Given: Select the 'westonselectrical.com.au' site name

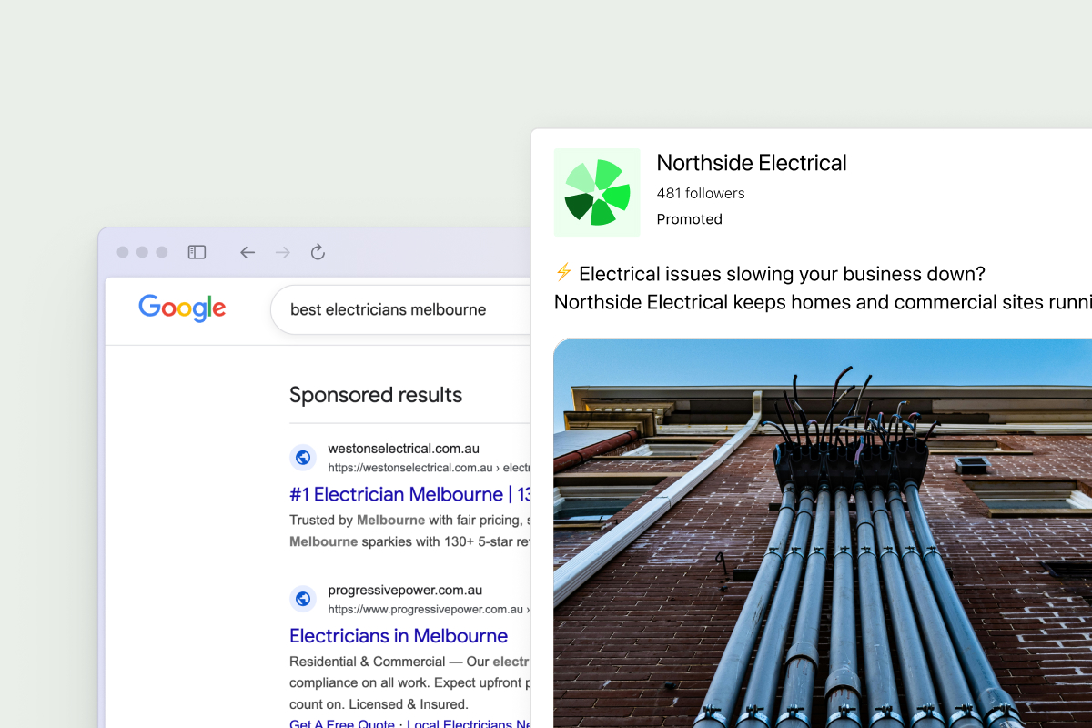Looking at the screenshot, I should (x=403, y=449).
